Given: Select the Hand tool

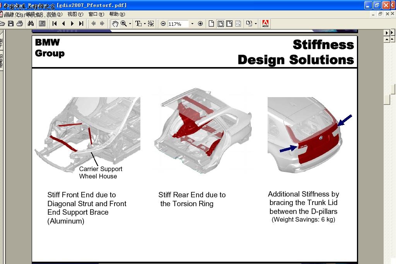Looking at the screenshot, I should coord(115,24).
